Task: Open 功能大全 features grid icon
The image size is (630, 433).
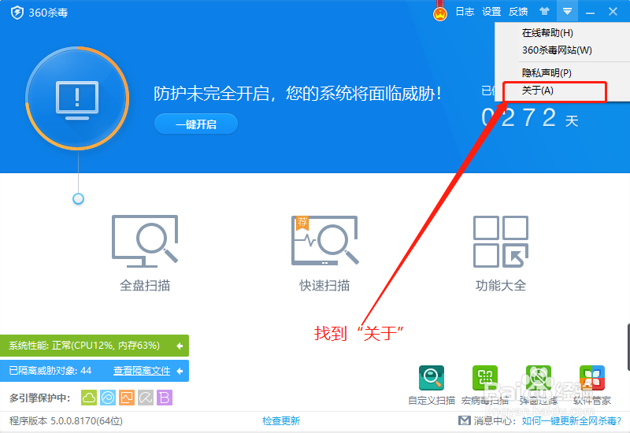Action: [x=501, y=242]
